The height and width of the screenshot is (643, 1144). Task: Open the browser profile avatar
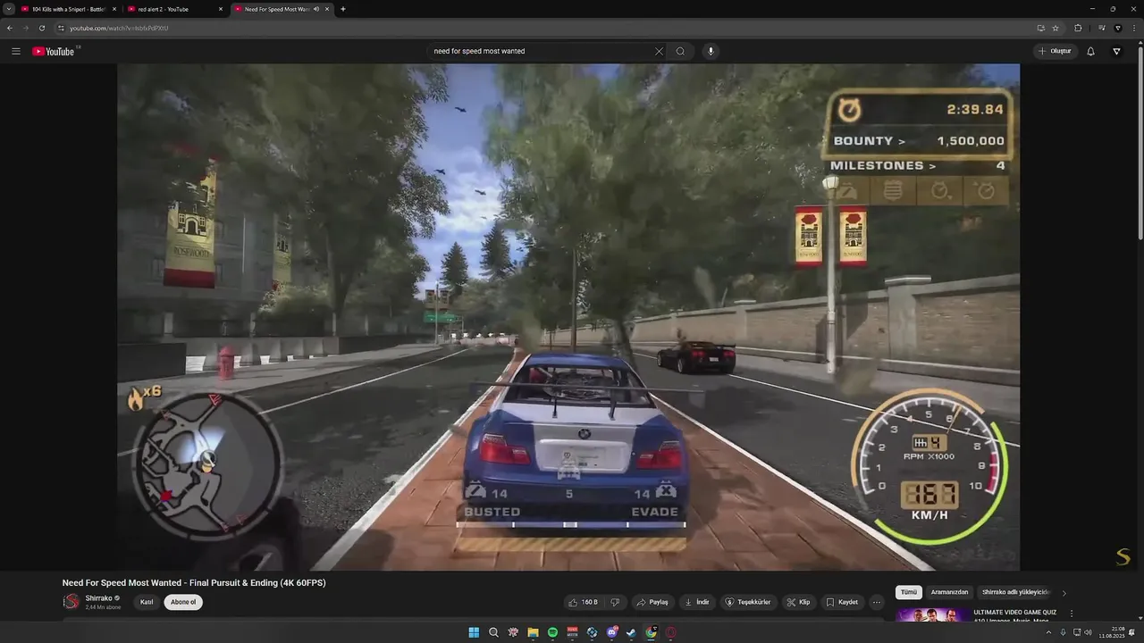1117,28
